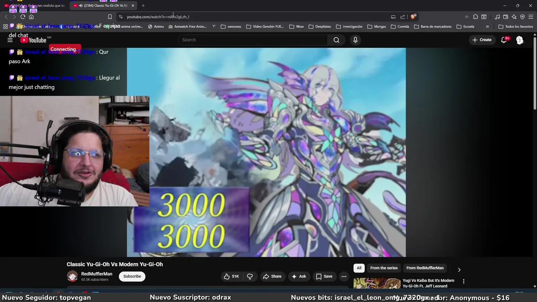This screenshot has width=537, height=302.
Task: Open Yugi Vs Kaiba recommended video thumbnail
Action: tap(377, 284)
